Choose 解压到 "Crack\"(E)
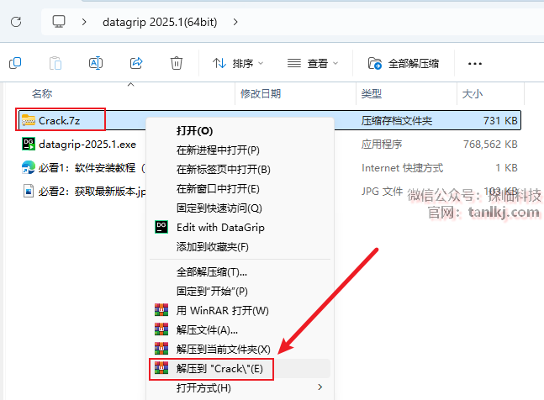 pos(219,369)
